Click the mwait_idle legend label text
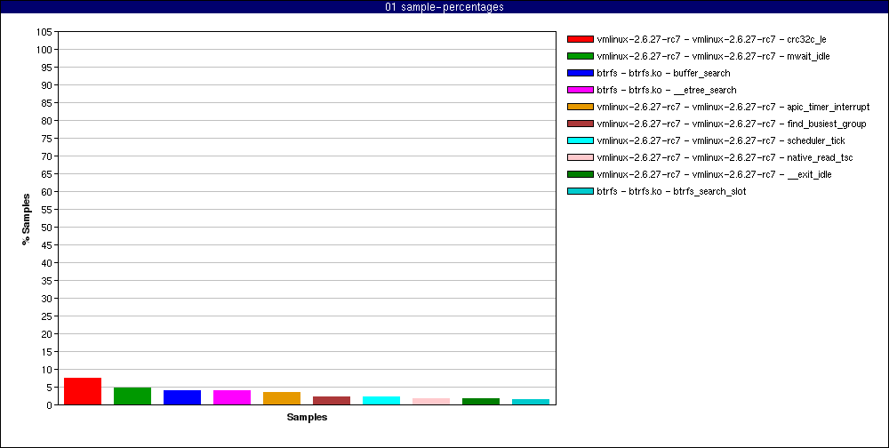Viewport: 889px width, 448px height. tap(713, 57)
